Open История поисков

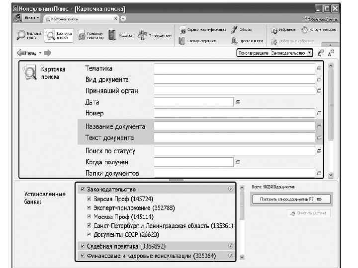pyautogui.click(x=319, y=30)
